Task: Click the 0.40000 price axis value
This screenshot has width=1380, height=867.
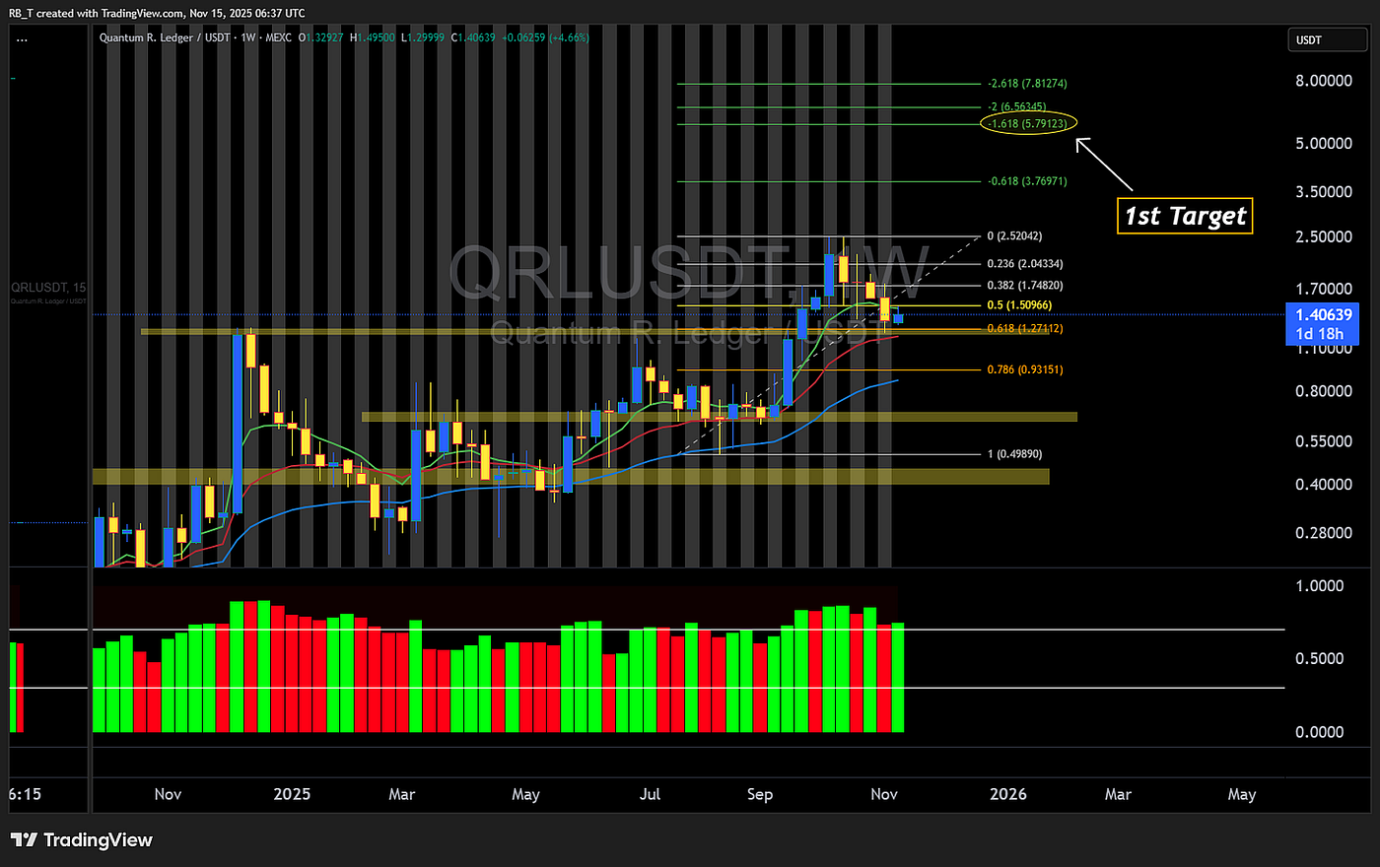Action: [x=1324, y=485]
